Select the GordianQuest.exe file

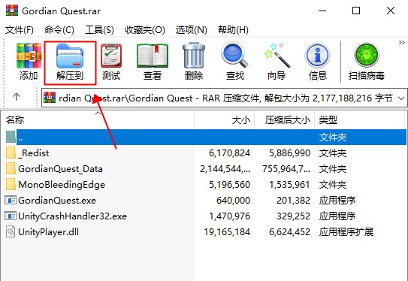(206, 201)
